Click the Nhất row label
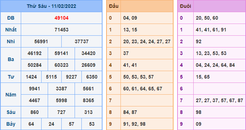Viewport: 246px width, 130px height. [11, 30]
